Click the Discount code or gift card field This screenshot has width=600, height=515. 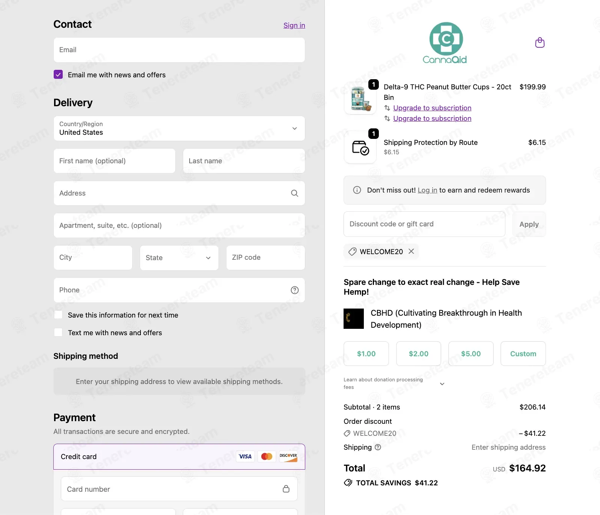[x=424, y=224]
